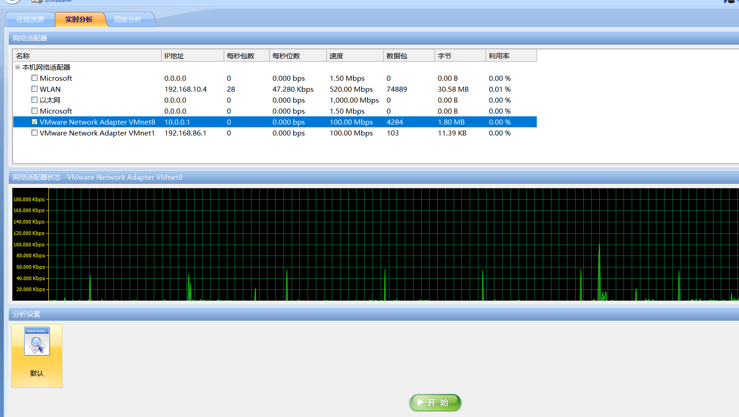Click the 1.80 MB bytes cell
This screenshot has width=739, height=417.
451,122
